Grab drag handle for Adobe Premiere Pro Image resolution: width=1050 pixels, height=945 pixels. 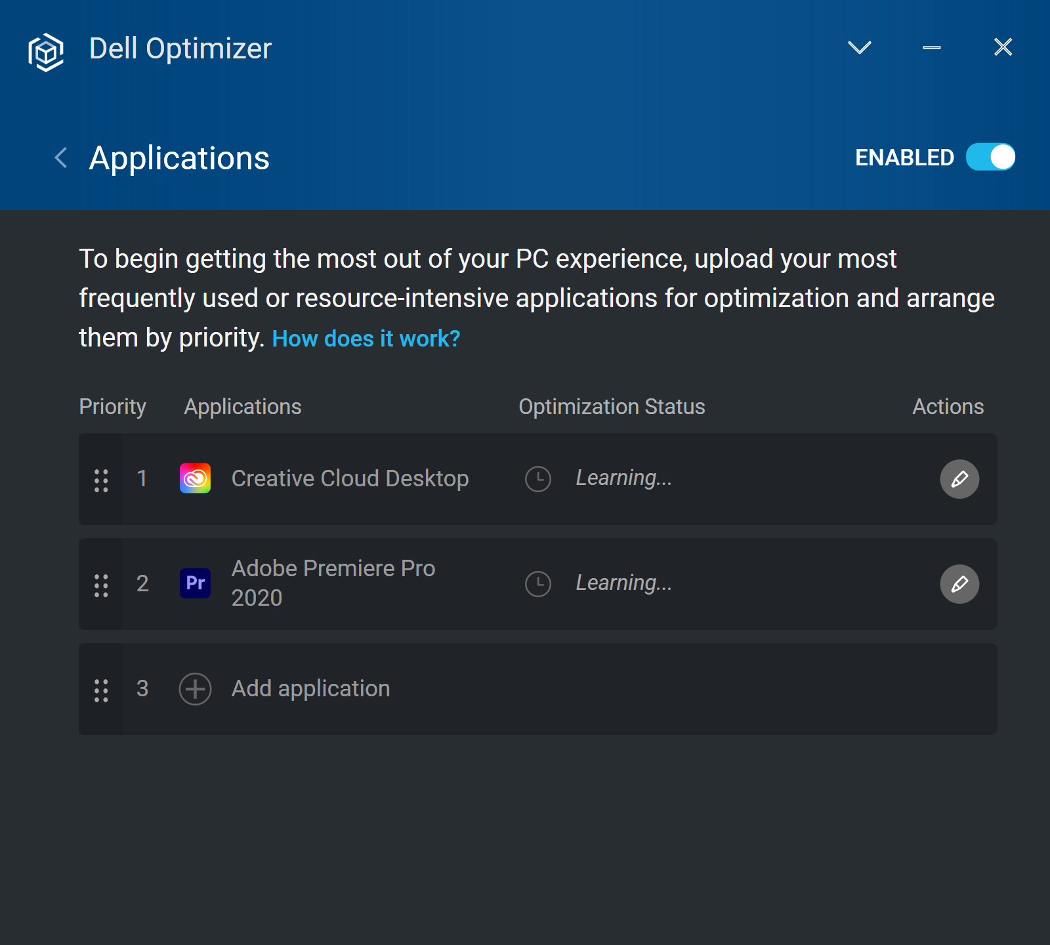point(101,585)
